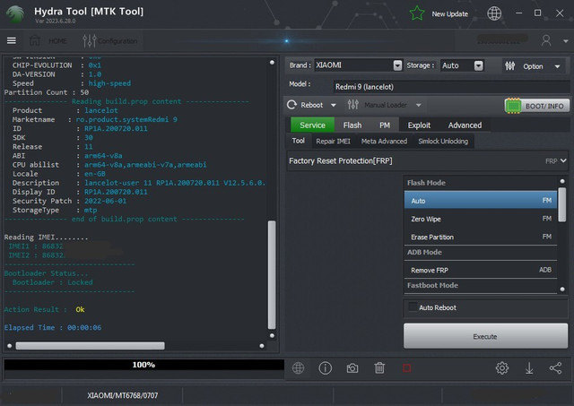Viewport: 574px width, 406px height.
Task: Click the trash can icon to clear log
Action: [x=379, y=368]
